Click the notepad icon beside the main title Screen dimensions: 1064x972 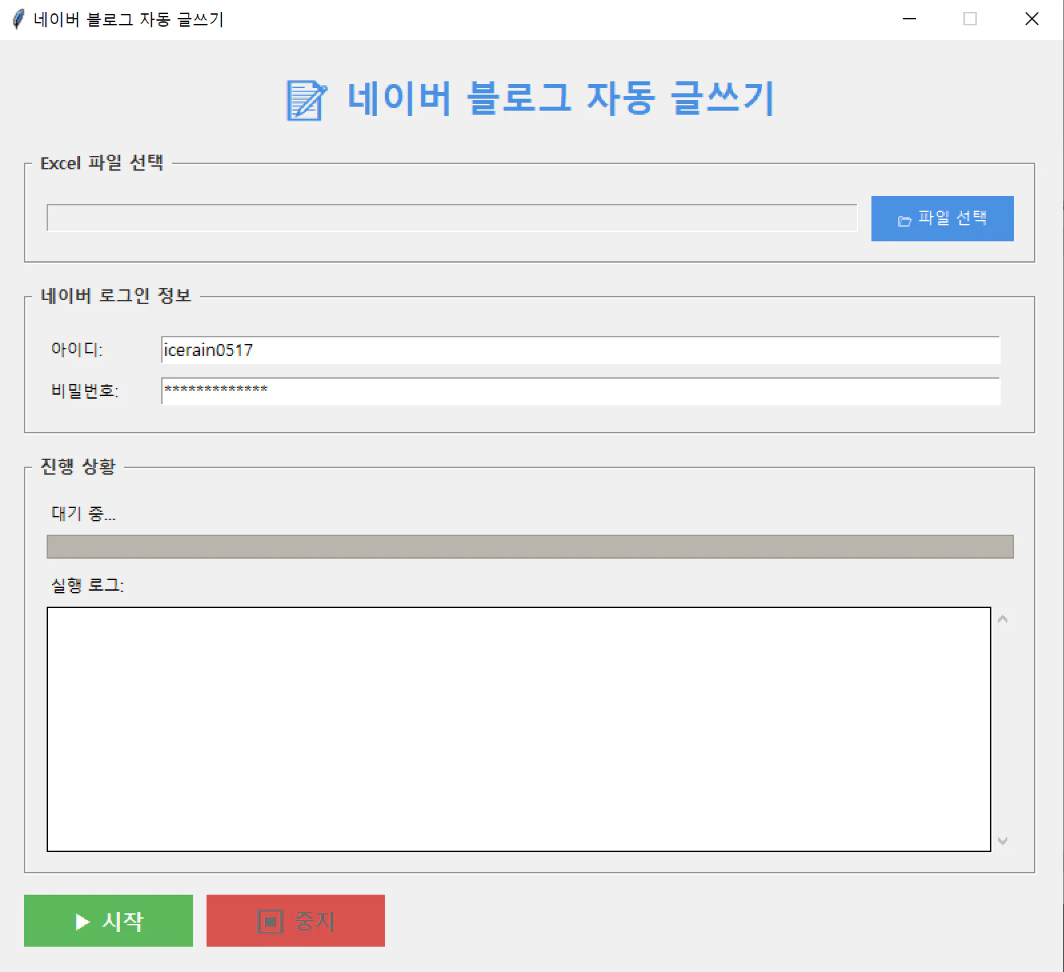[306, 101]
